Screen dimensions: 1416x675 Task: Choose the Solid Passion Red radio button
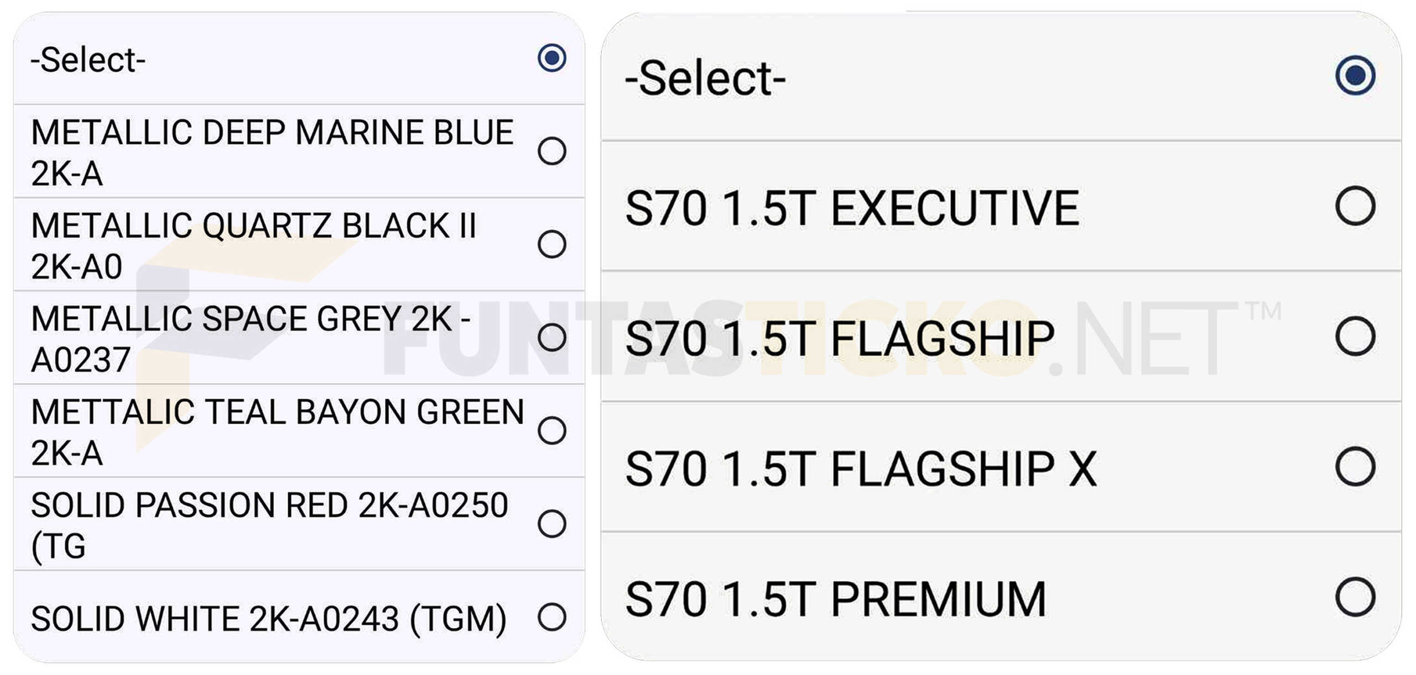[551, 524]
